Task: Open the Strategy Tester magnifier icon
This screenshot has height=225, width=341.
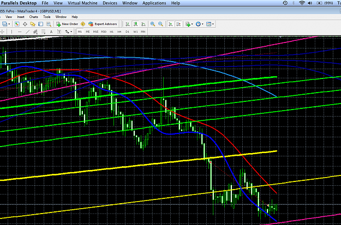Action: pyautogui.click(x=49, y=24)
